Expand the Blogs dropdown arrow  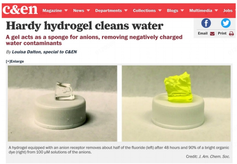[182, 10]
